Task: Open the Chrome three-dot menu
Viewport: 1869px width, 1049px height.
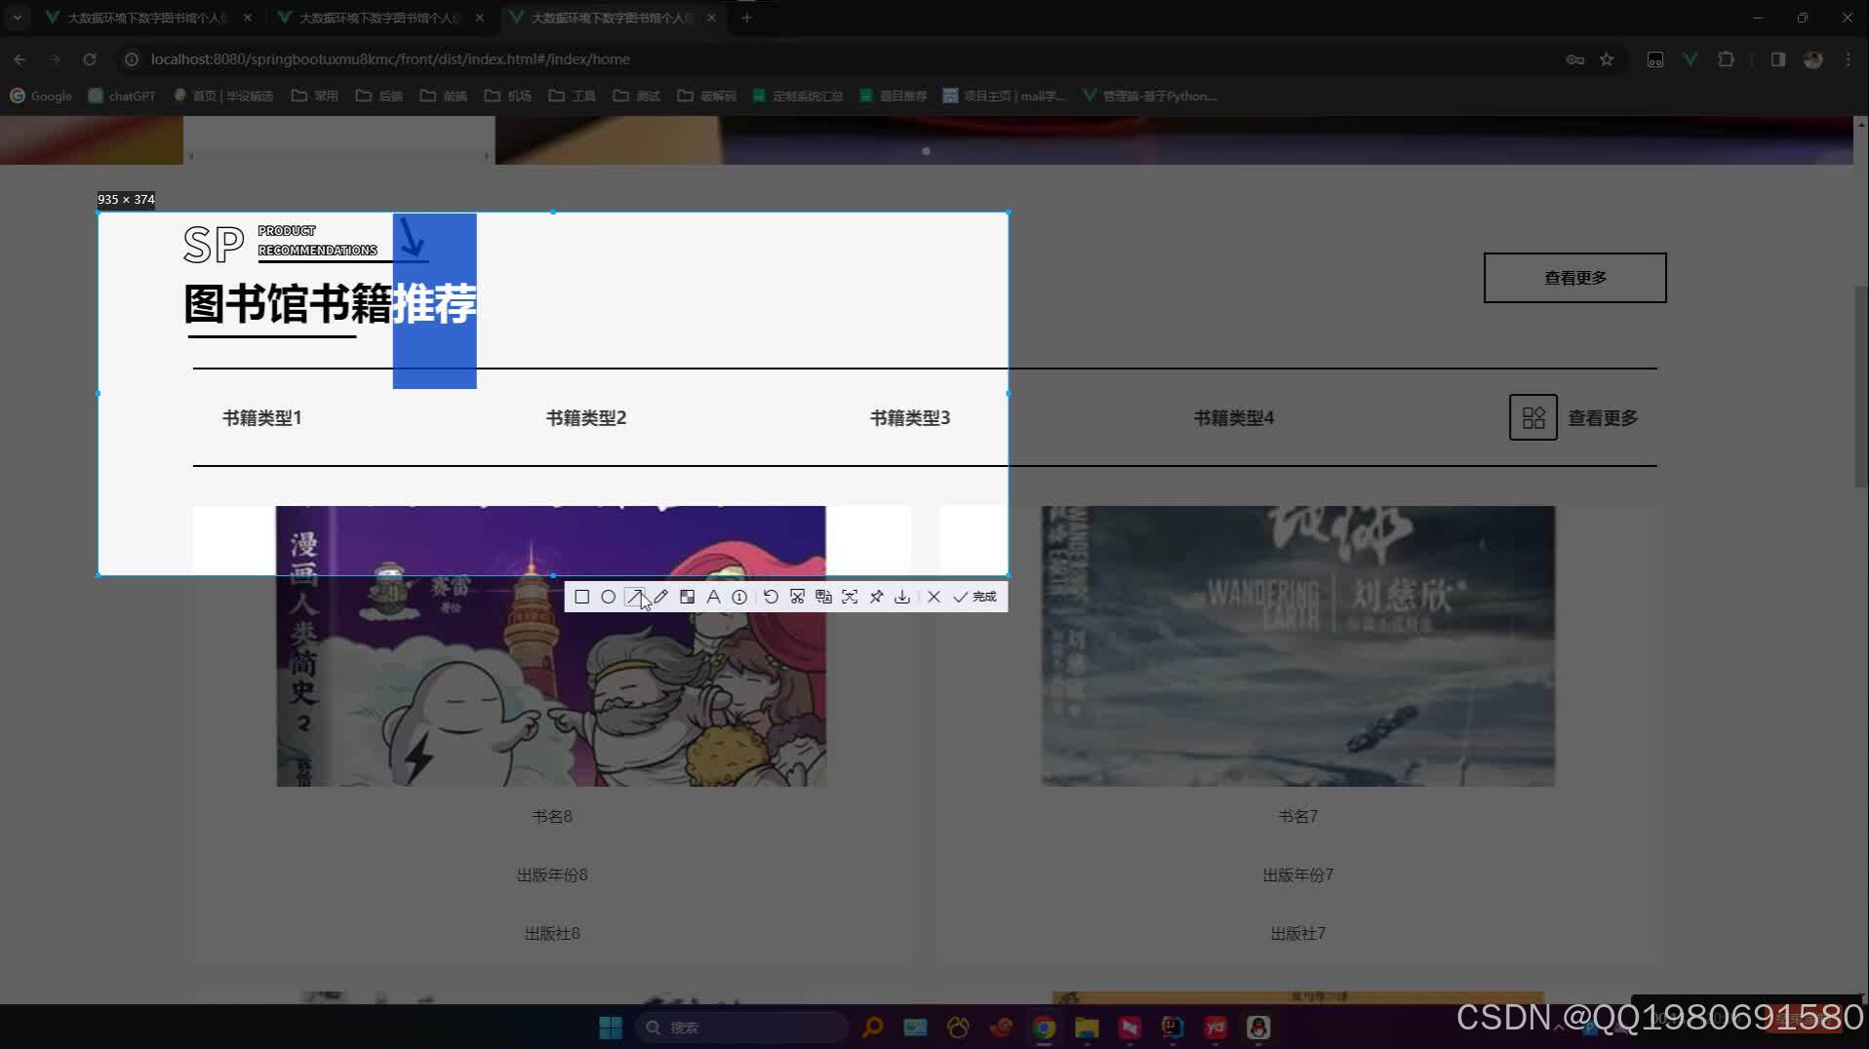Action: click(1847, 59)
